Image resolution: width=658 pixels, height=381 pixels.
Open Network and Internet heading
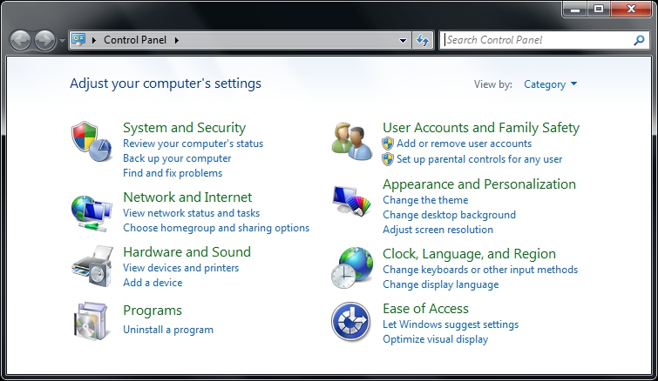(x=187, y=197)
